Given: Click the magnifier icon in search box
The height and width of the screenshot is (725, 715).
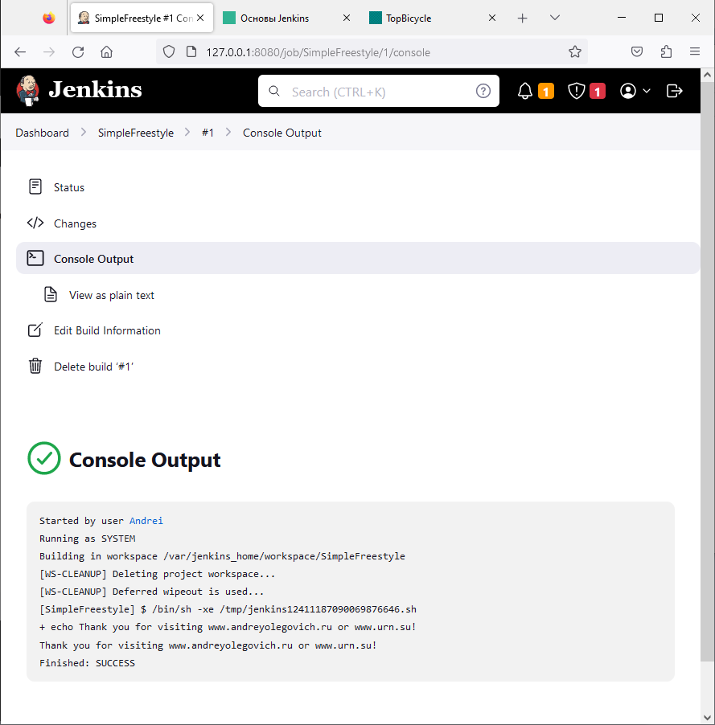Looking at the screenshot, I should (x=274, y=91).
